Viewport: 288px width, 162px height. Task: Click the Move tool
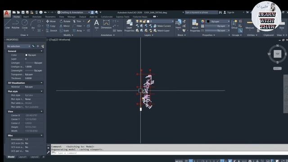(51, 21)
